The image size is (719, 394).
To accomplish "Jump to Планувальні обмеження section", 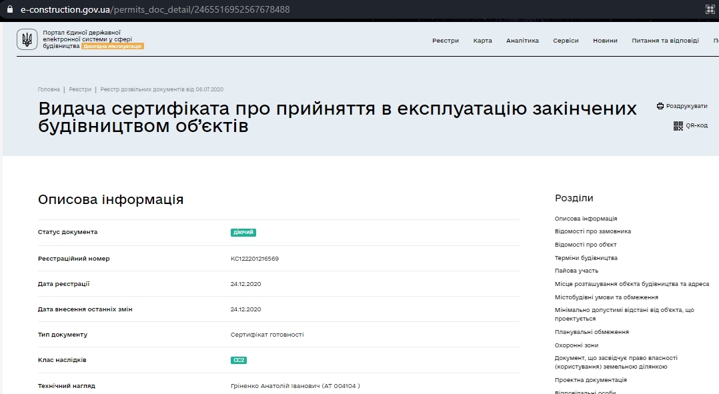I will pos(592,332).
